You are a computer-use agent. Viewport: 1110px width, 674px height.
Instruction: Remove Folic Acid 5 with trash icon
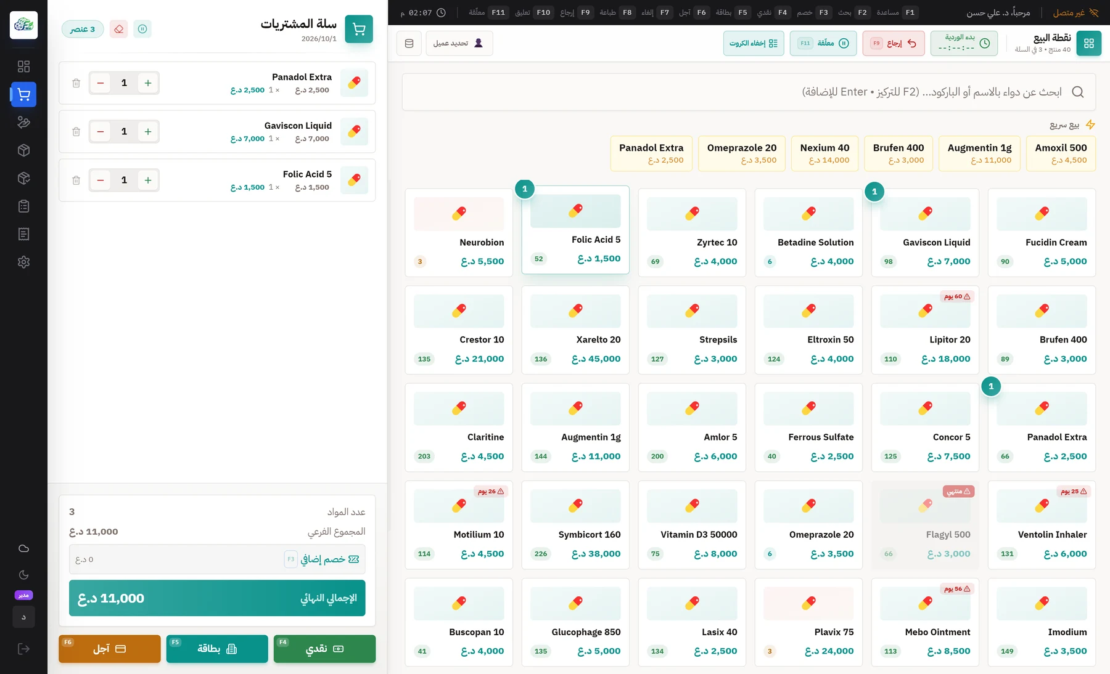[76, 180]
